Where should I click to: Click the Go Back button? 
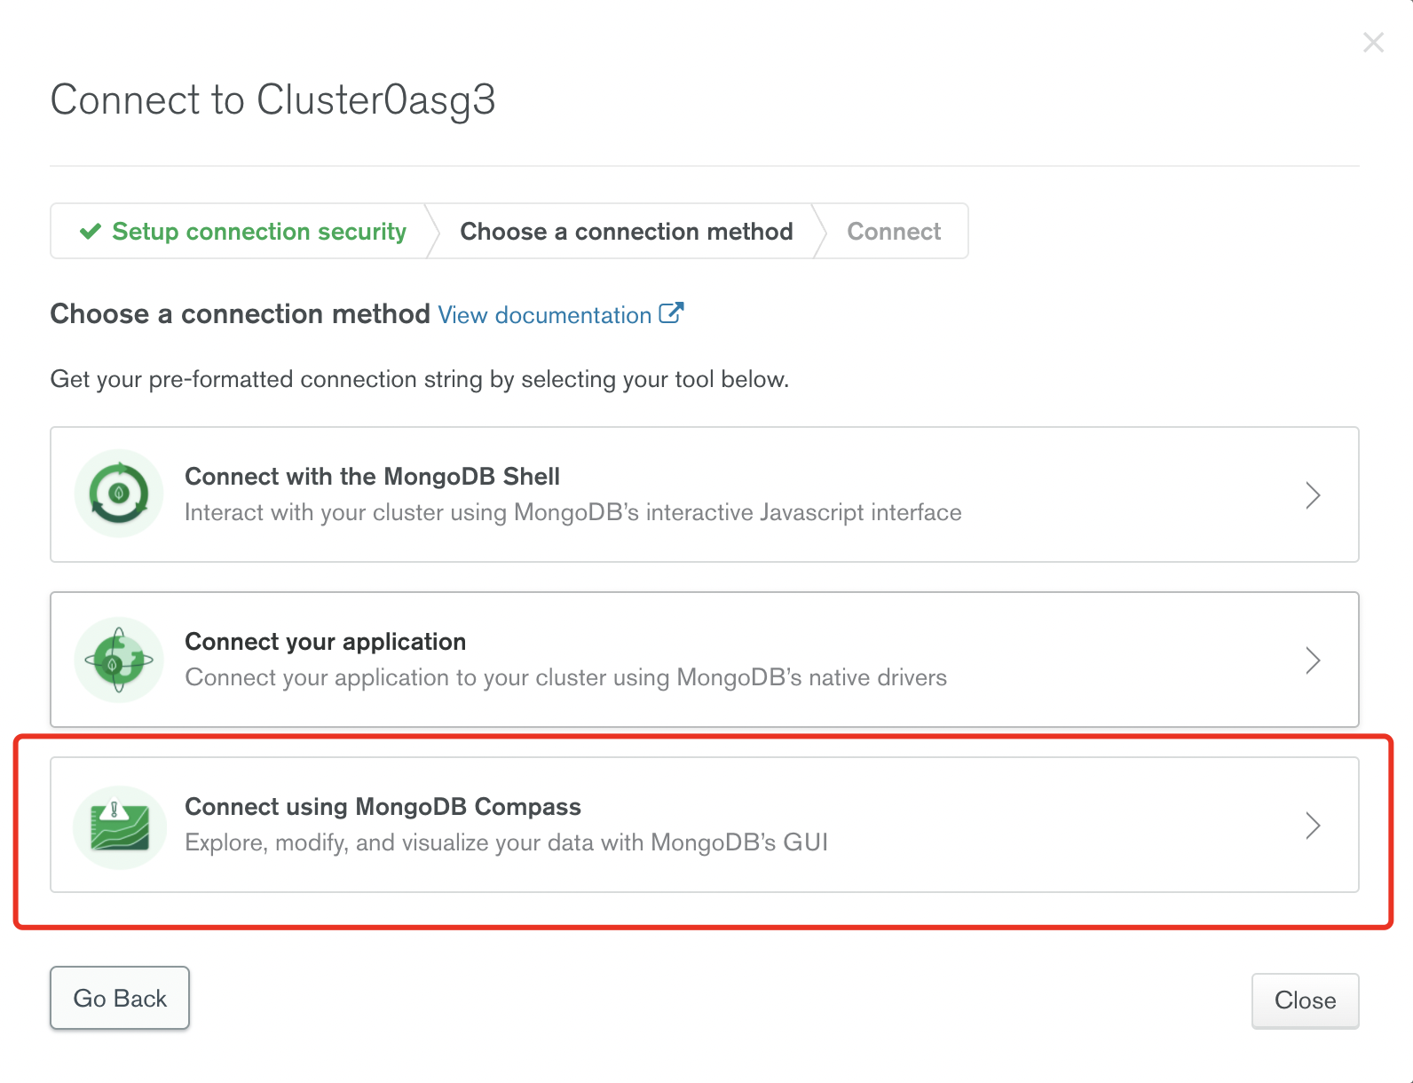pyautogui.click(x=120, y=998)
